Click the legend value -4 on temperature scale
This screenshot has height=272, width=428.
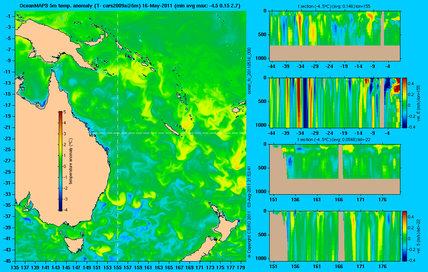pyautogui.click(x=65, y=210)
